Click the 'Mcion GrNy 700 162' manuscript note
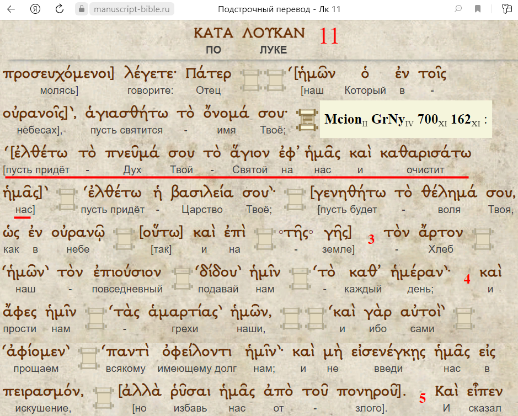Screen dimensions: 518x416 405,119
